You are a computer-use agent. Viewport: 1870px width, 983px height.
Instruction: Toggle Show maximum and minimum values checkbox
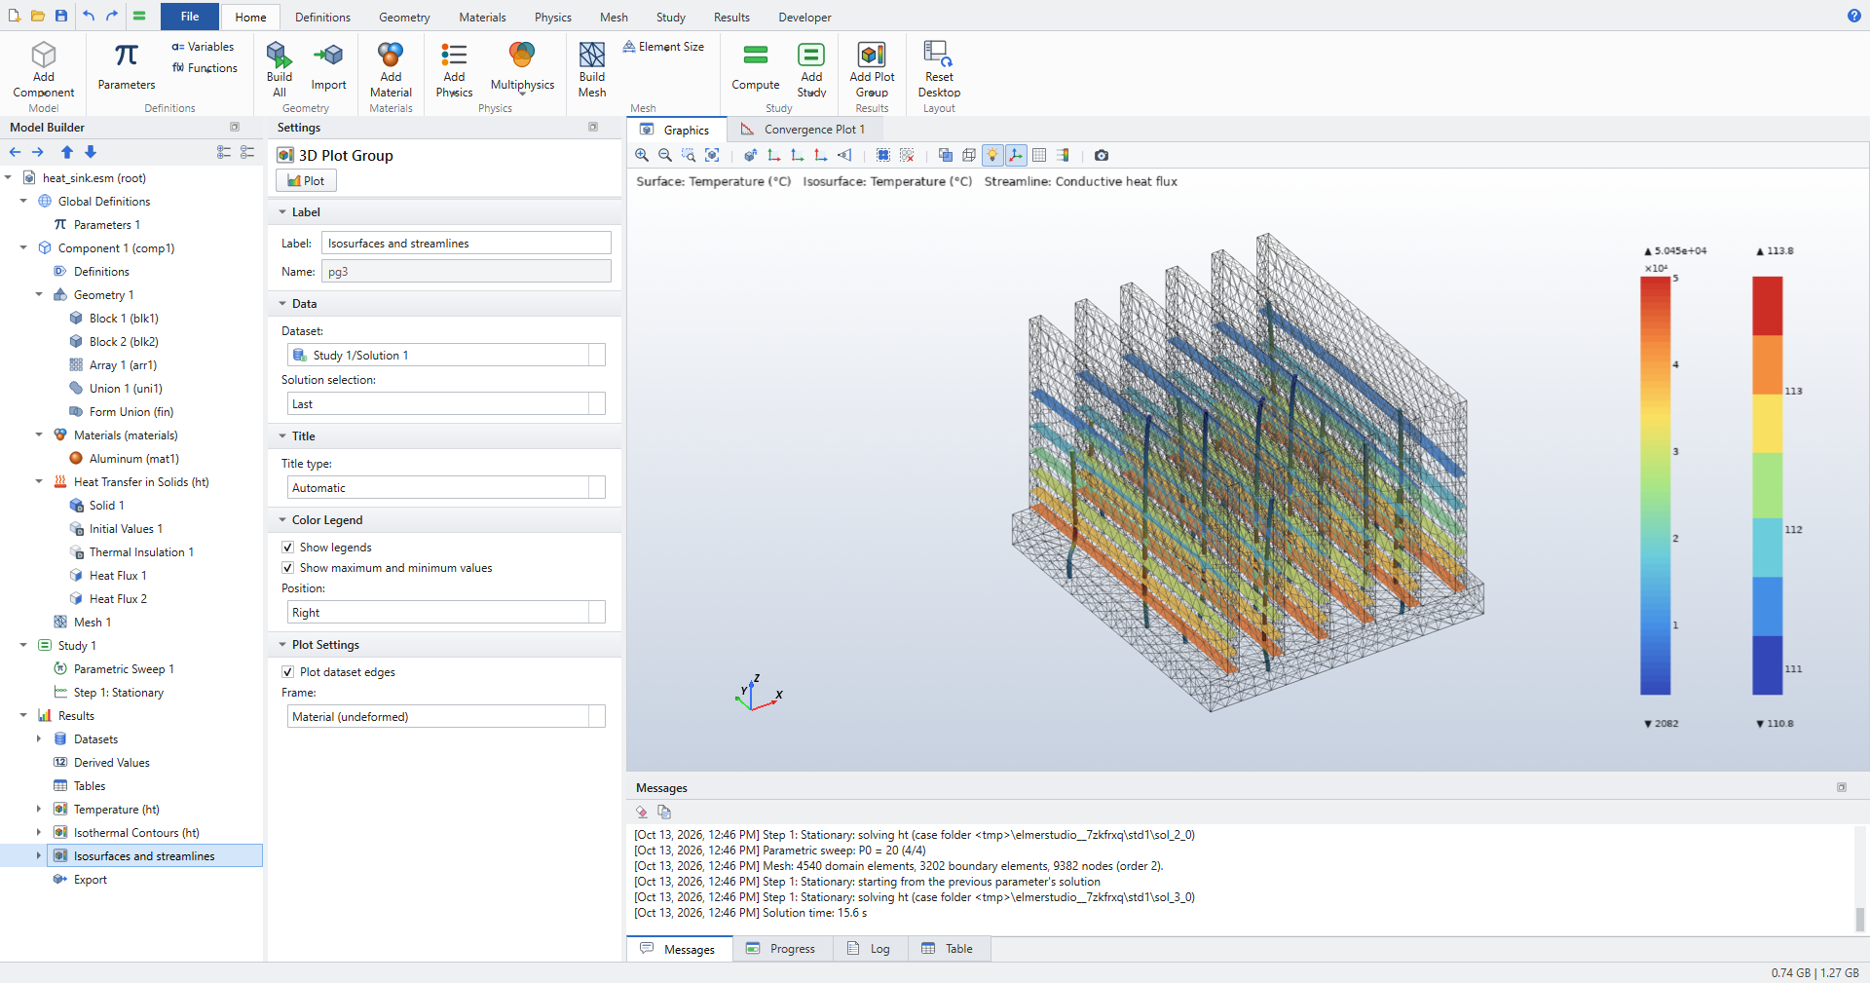[x=288, y=568]
